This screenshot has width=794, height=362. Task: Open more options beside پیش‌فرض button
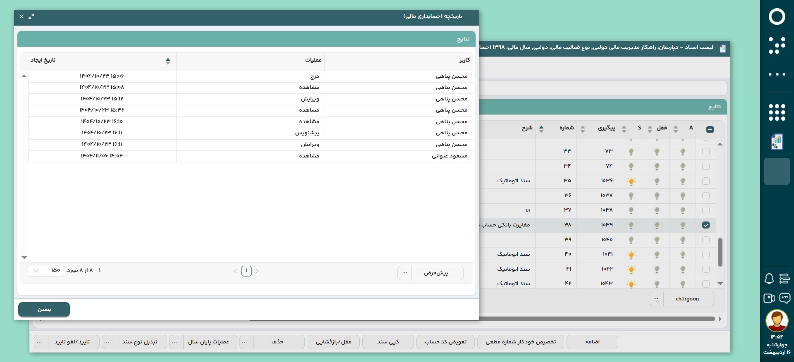point(405,273)
